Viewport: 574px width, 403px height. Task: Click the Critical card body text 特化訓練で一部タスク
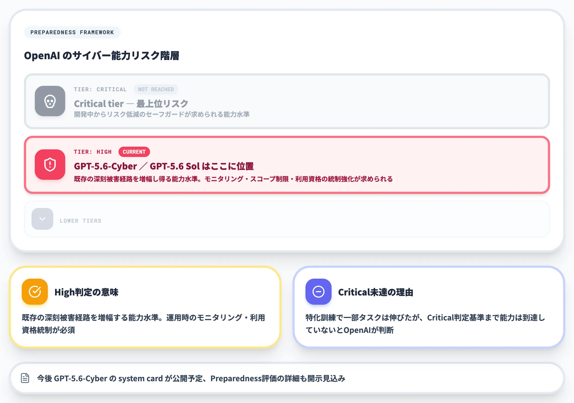[x=425, y=324]
